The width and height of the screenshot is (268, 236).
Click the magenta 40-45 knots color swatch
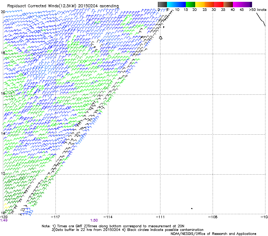tap(238, 4)
